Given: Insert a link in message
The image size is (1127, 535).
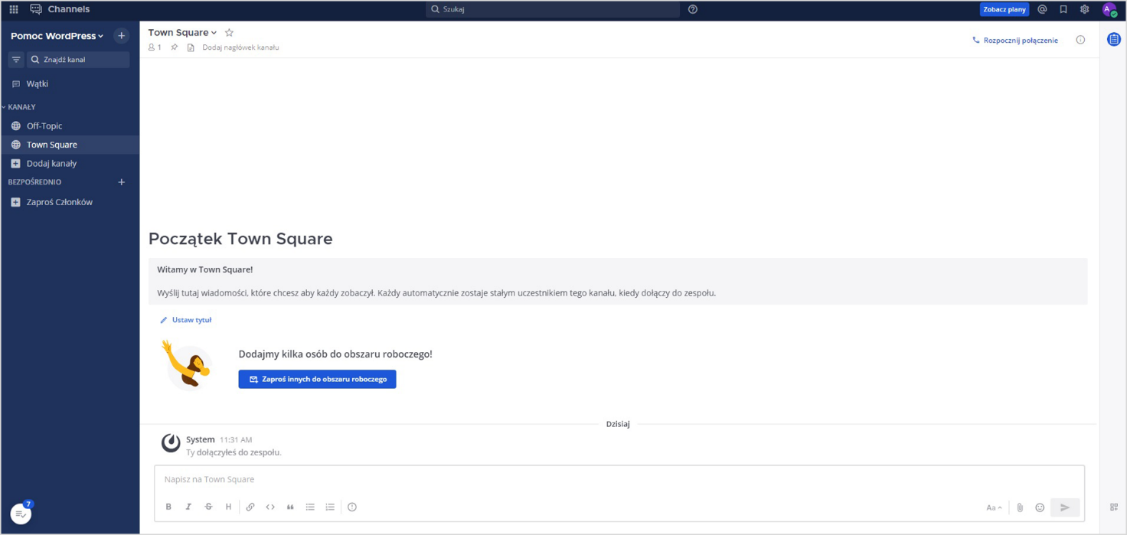Looking at the screenshot, I should [x=250, y=507].
